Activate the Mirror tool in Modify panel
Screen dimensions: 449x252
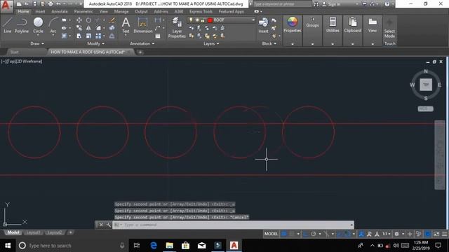point(89,28)
